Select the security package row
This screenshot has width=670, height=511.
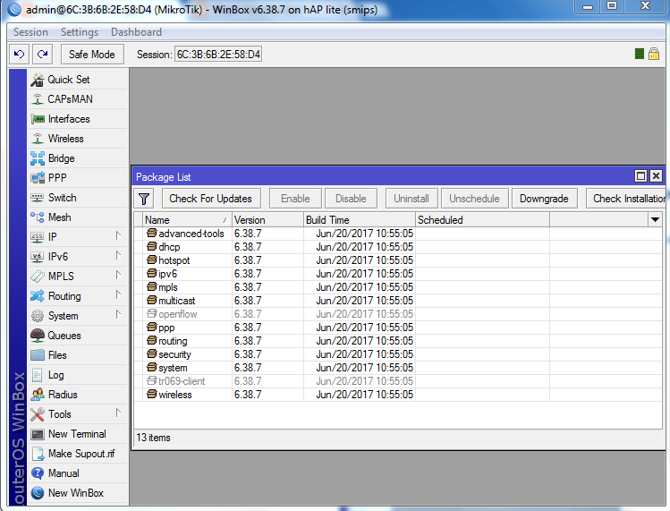(398, 354)
